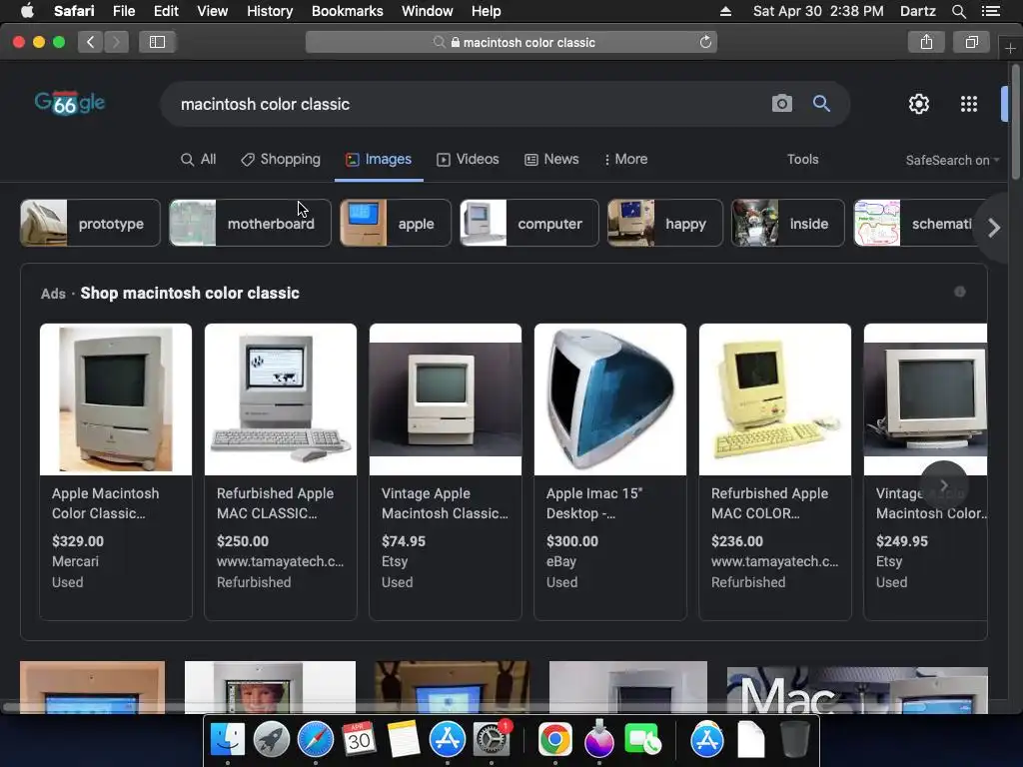Launch Launchpad rocket in the dock
Image resolution: width=1023 pixels, height=767 pixels.
click(272, 740)
